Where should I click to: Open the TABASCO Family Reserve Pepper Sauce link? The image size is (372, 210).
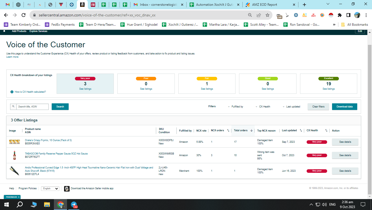pos(56,154)
